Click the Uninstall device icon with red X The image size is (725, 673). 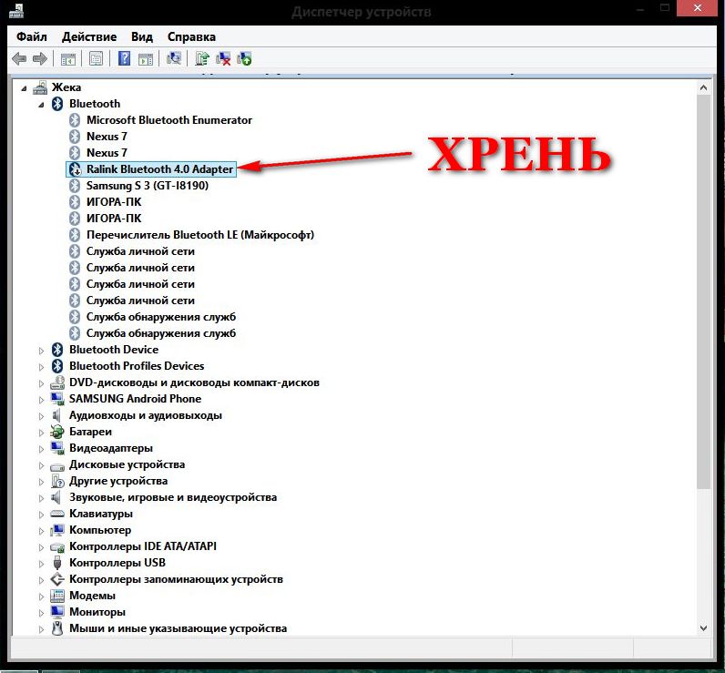223,58
